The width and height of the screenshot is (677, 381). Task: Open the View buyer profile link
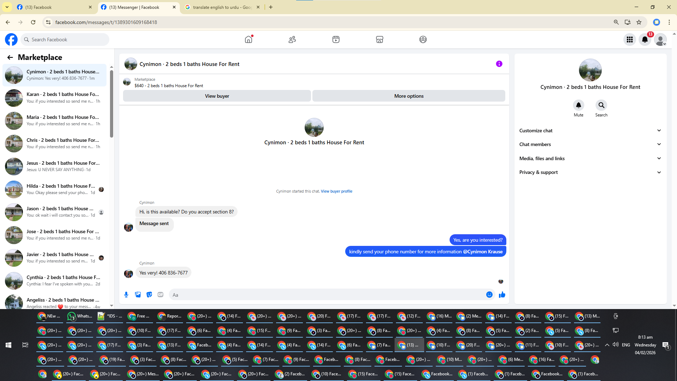coord(336,191)
